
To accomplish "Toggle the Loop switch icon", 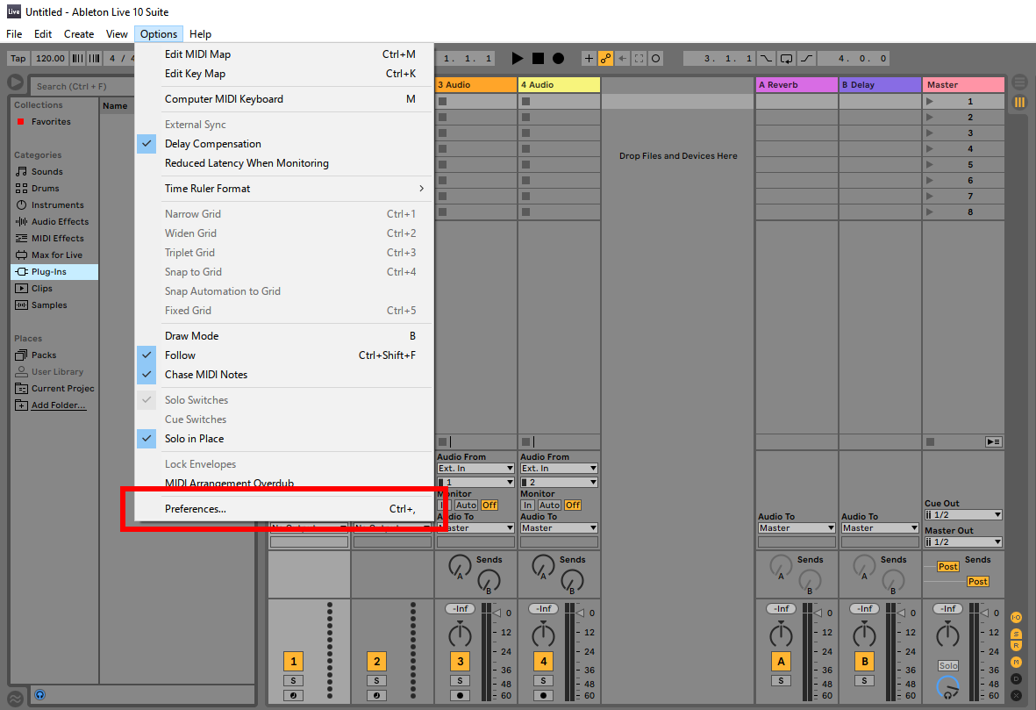I will click(786, 58).
